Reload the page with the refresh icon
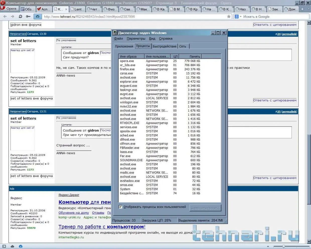This screenshot has width=311, height=249. [x=20, y=17]
